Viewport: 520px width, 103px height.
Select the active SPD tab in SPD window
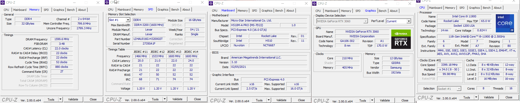(151, 9)
